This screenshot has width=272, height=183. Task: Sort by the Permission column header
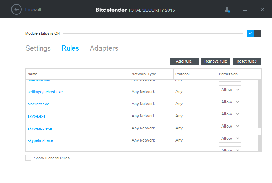239,74
